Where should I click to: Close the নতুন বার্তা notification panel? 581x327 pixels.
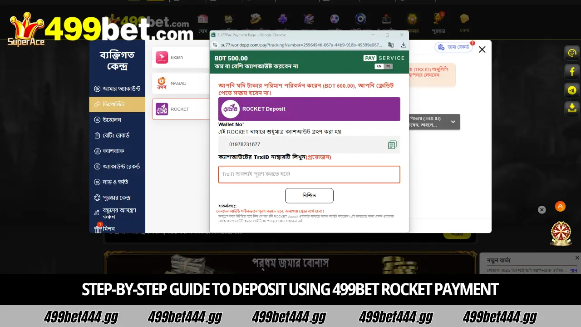point(577,258)
